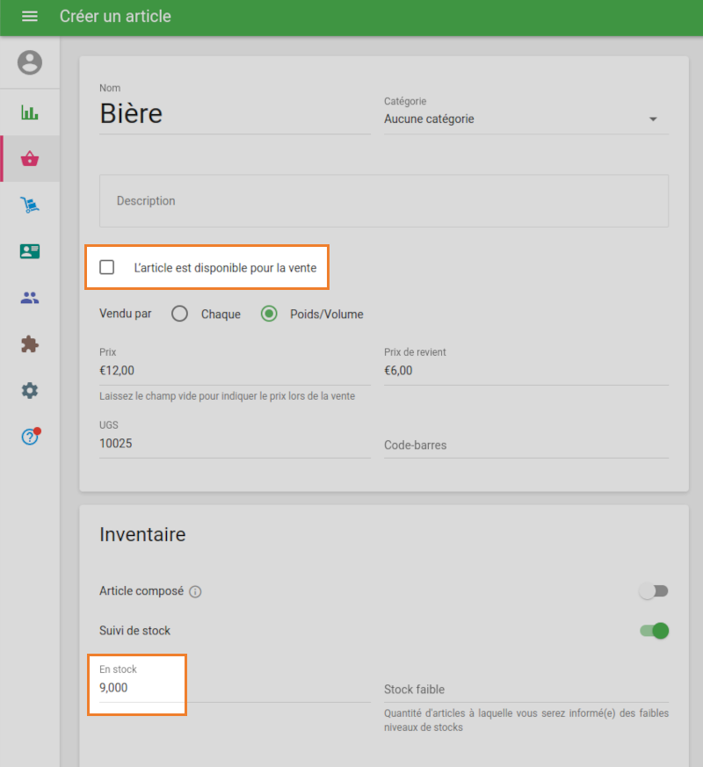Open the employees ID card icon
The height and width of the screenshot is (767, 703).
point(30,251)
